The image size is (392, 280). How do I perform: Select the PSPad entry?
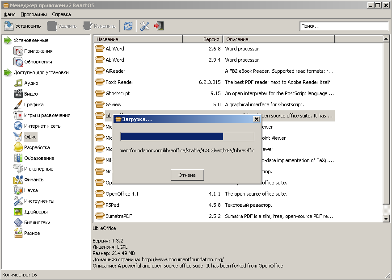pos(214,205)
